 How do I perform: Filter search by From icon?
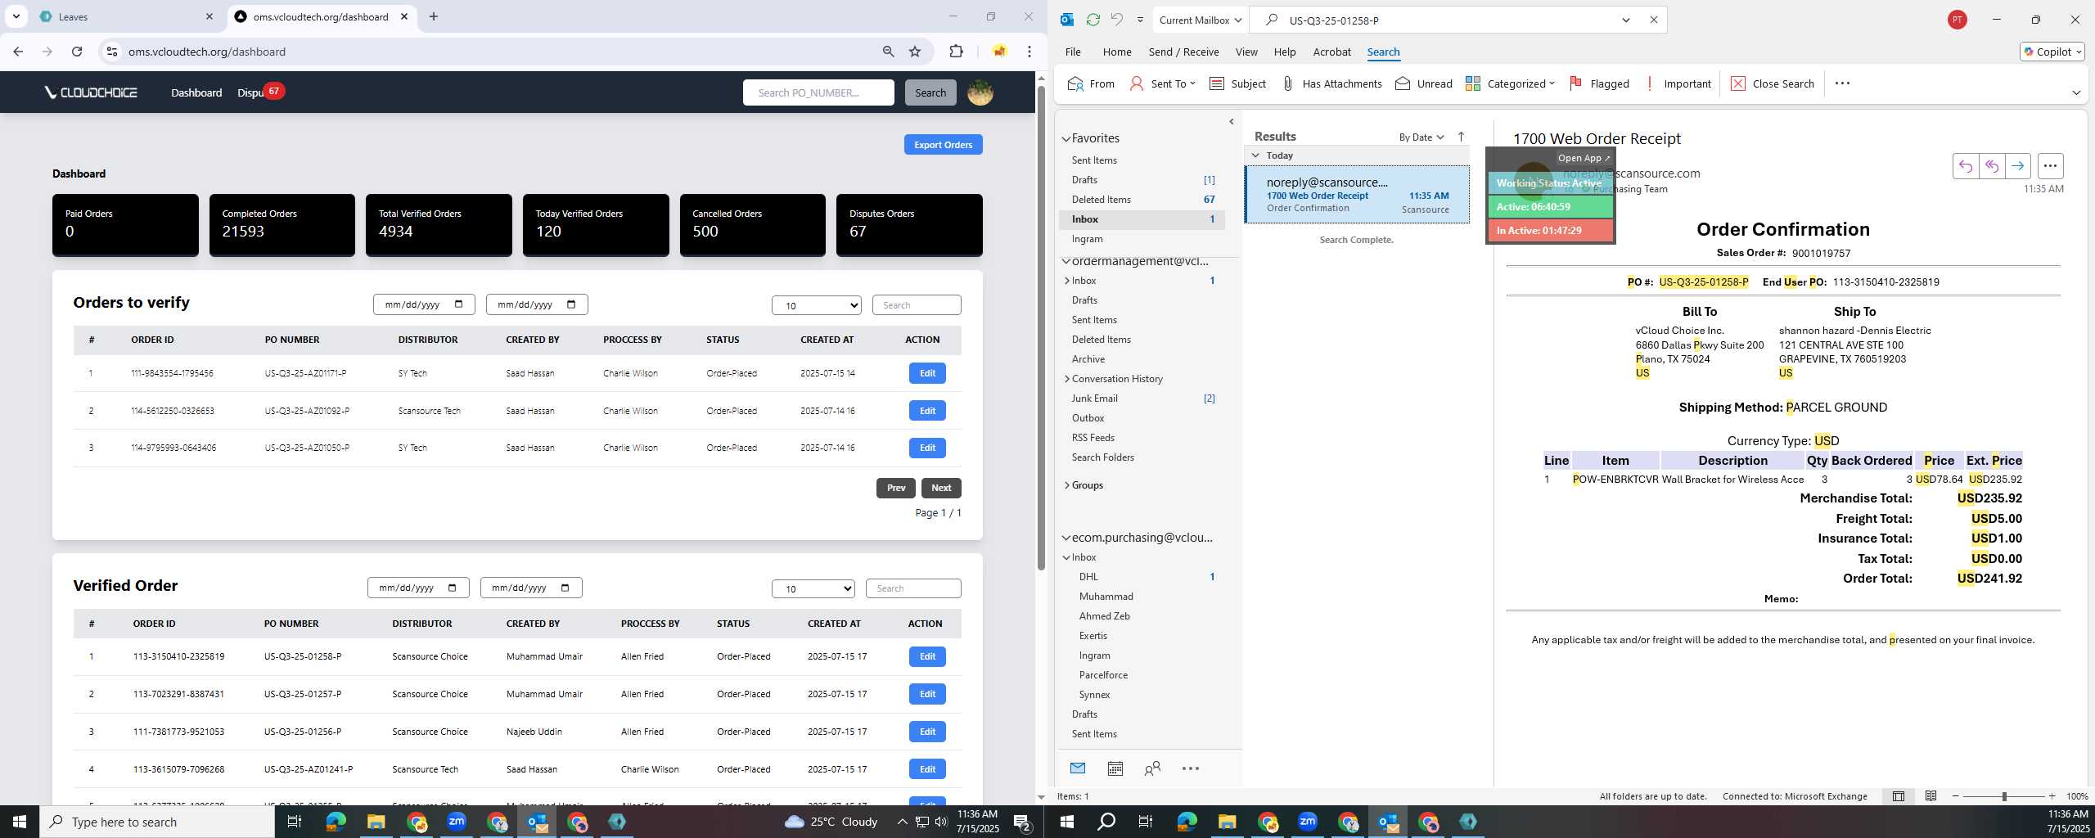pyautogui.click(x=1091, y=83)
